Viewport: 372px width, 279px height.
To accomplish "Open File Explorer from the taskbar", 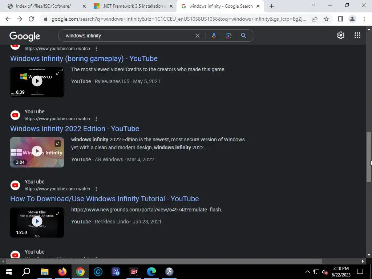I will tap(44, 272).
